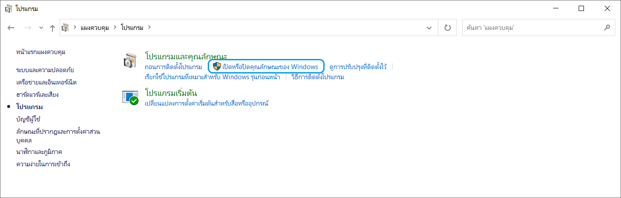Go up one level with Up arrow

(52, 28)
